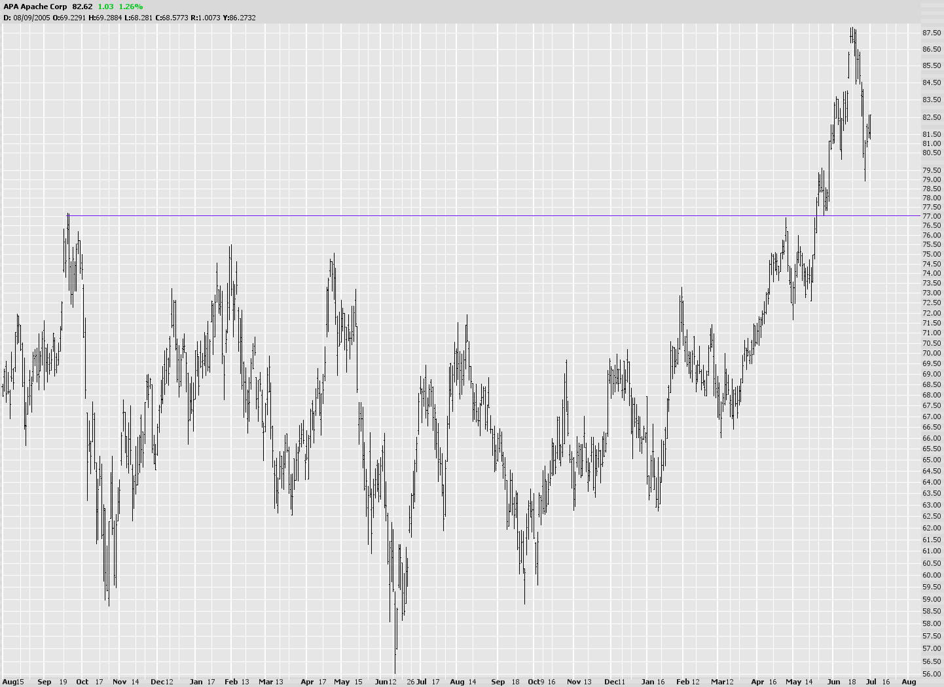This screenshot has width=944, height=687.
Task: Click the 57.00 price axis label
Action: (x=932, y=648)
